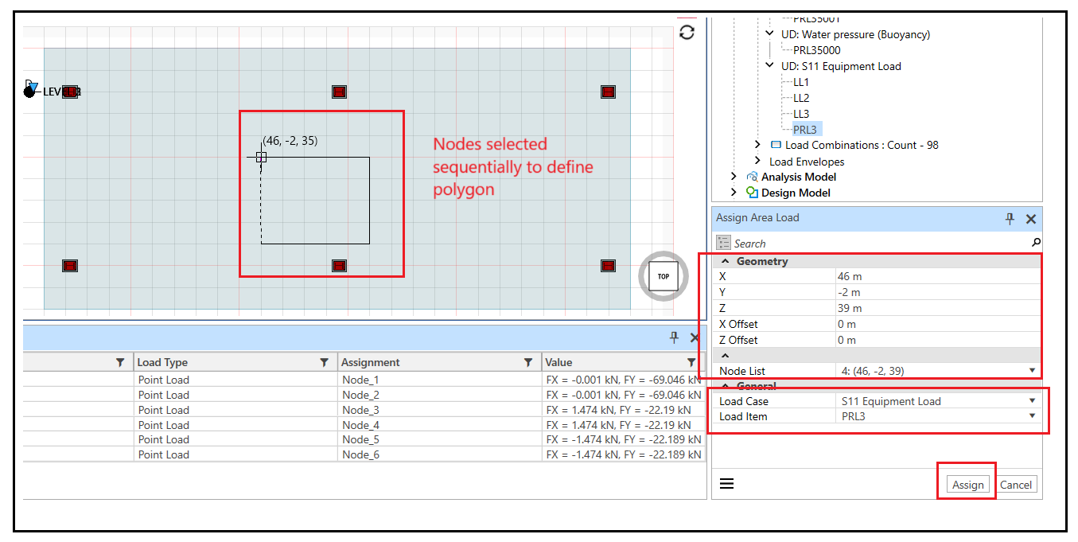The height and width of the screenshot is (542, 1078).
Task: Click the Assign button
Action: point(967,485)
